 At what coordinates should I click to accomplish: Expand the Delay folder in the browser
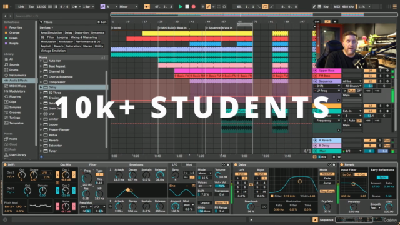coord(41,87)
